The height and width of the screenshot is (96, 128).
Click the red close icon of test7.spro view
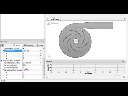[125, 19]
